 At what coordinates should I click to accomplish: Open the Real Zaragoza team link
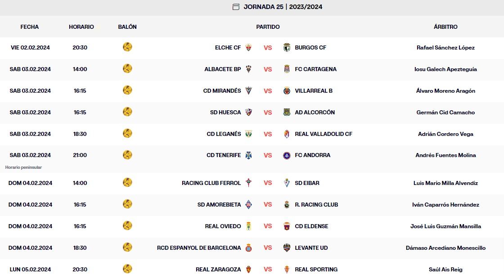click(x=218, y=270)
